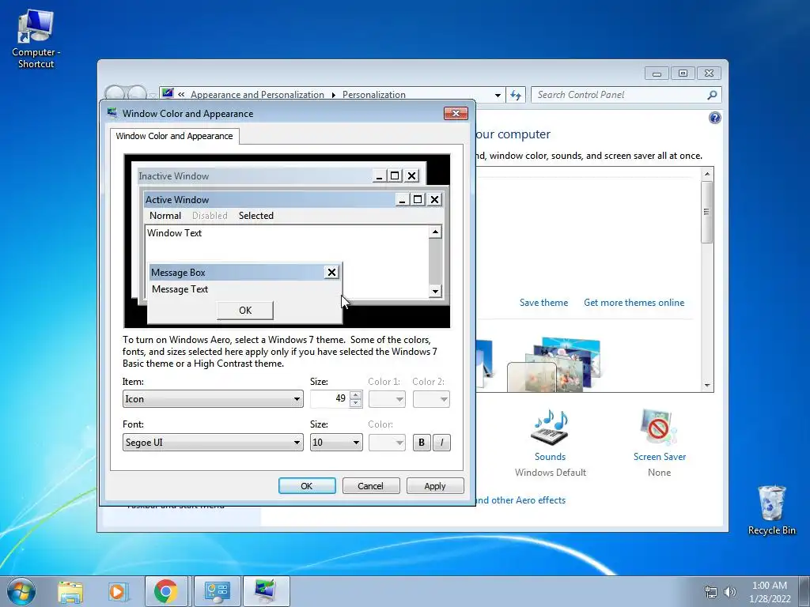This screenshot has width=810, height=607.
Task: Click the Sounds link text
Action: pos(551,457)
